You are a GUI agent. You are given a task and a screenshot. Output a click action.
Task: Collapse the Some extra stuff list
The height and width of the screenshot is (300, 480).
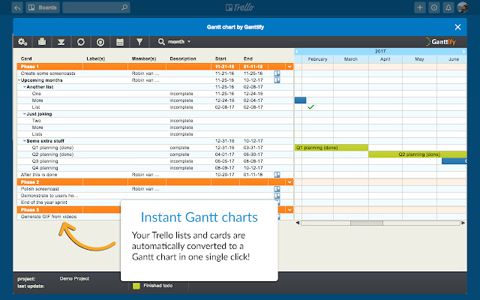click(x=23, y=140)
